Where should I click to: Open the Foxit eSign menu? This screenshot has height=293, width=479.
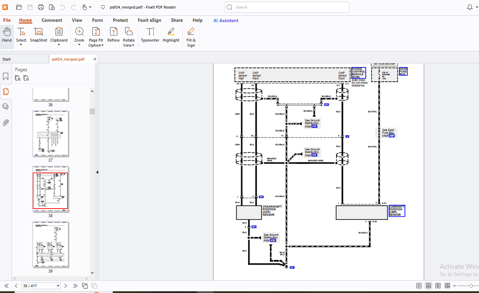tap(149, 20)
